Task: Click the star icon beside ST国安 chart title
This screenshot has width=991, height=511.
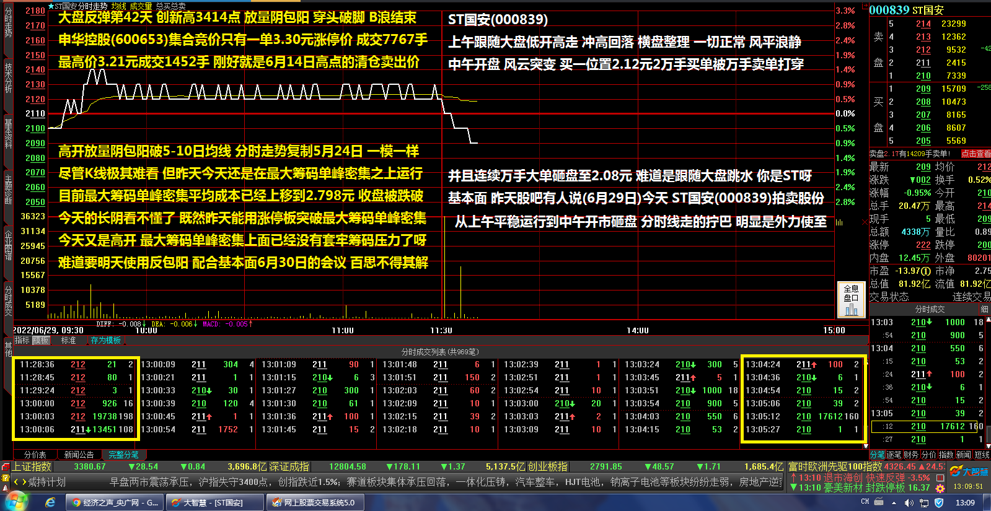Action: (51, 6)
